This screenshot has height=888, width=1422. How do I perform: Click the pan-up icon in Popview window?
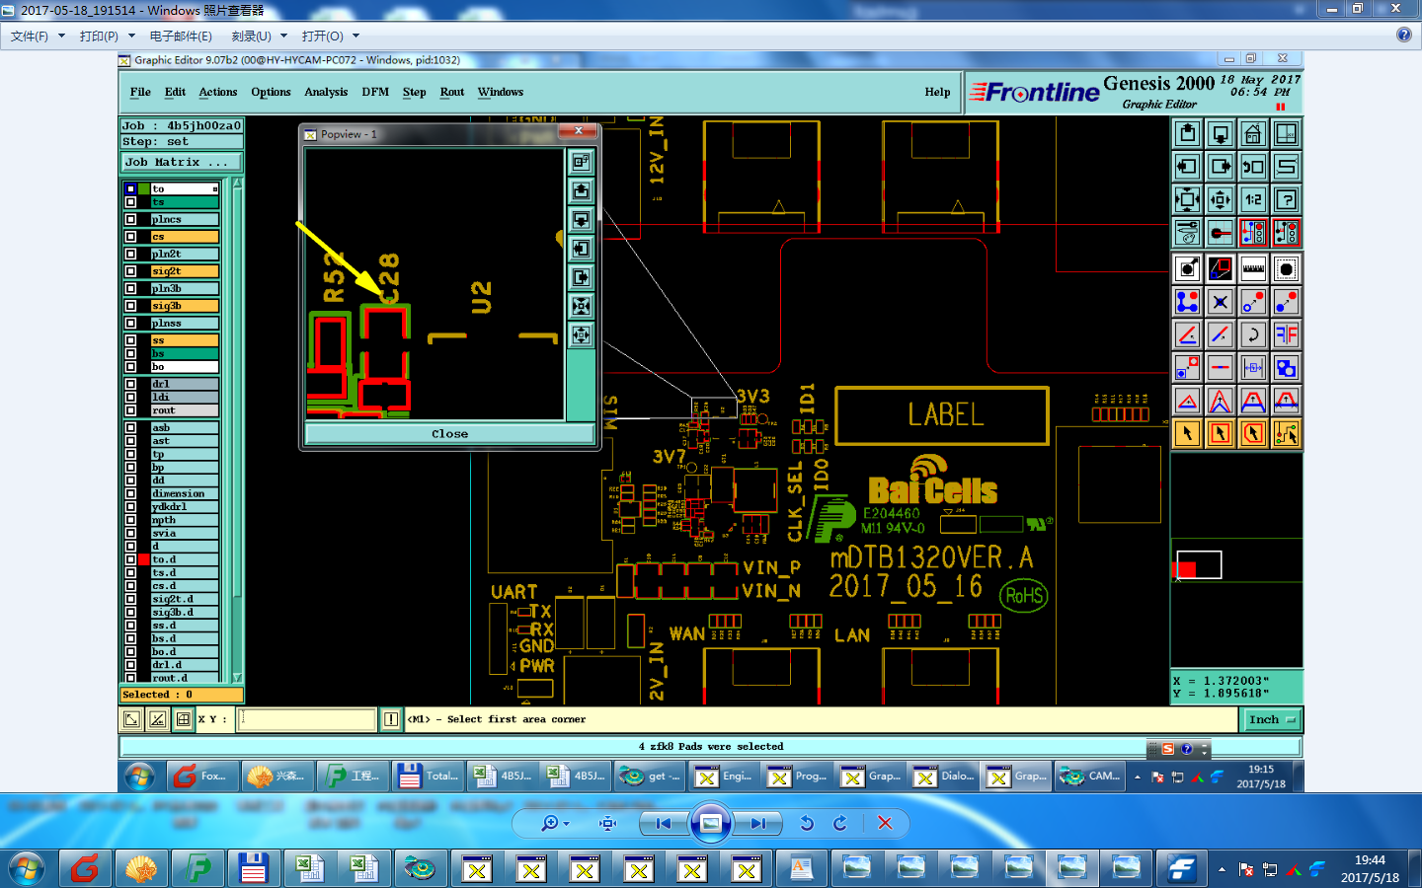click(582, 190)
